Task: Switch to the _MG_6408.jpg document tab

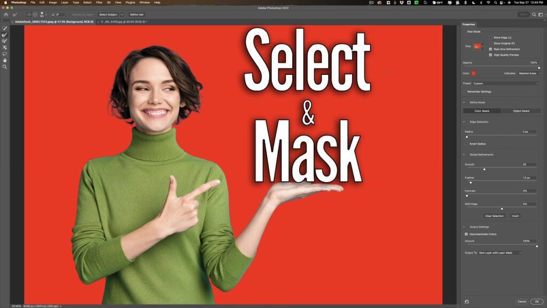Action: tap(124, 22)
